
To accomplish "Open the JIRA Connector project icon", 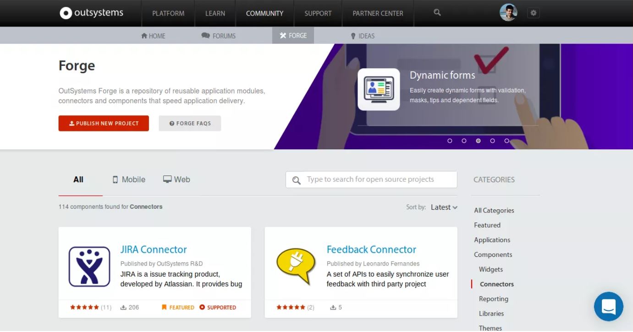I will point(89,267).
